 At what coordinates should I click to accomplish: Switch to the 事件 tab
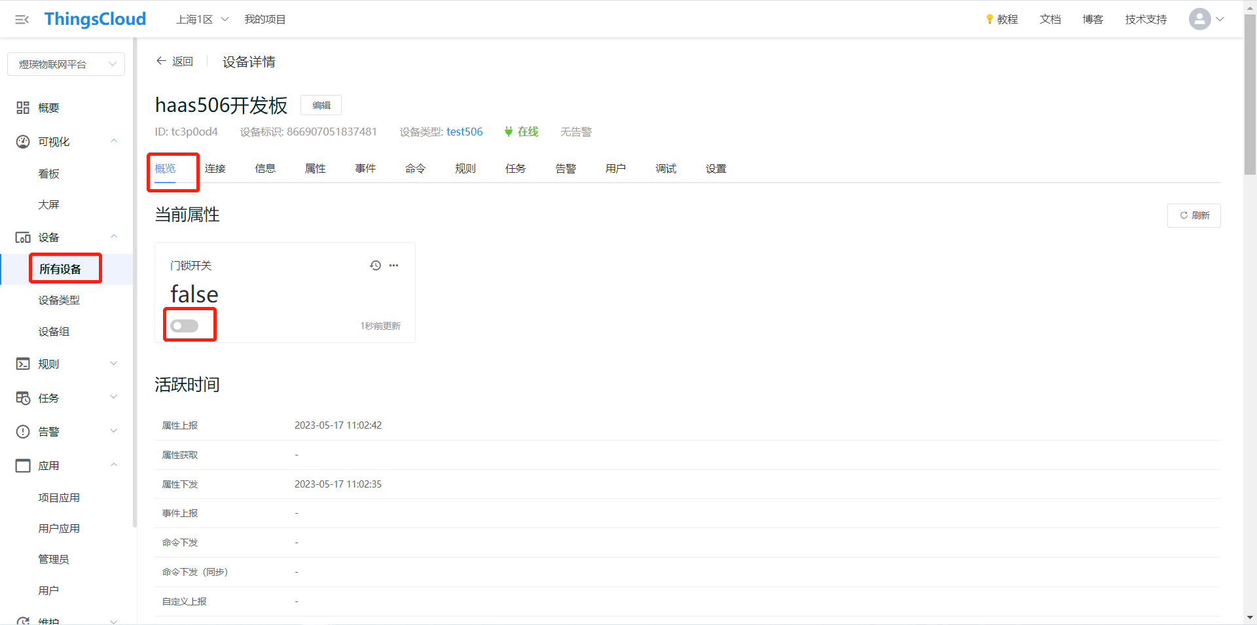(x=365, y=169)
